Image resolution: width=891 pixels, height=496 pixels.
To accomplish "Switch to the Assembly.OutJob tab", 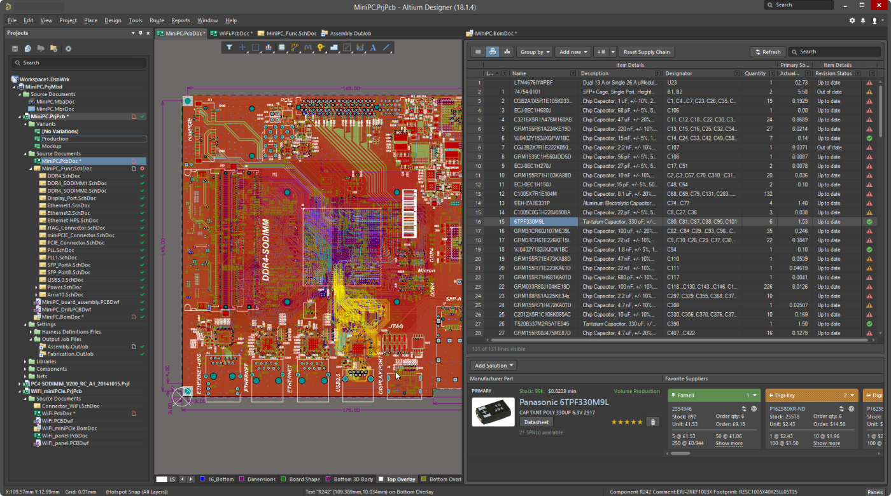I will [x=350, y=33].
